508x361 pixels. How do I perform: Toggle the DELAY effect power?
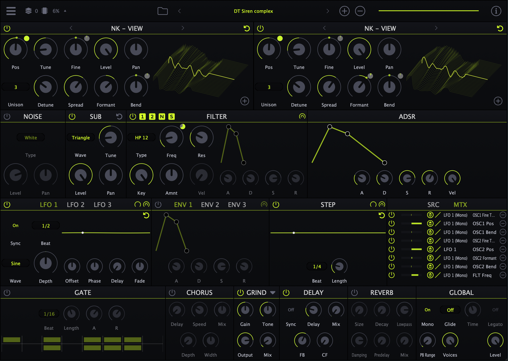pyautogui.click(x=286, y=293)
